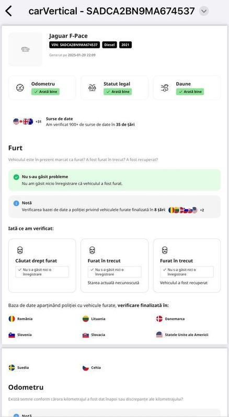Click the Odometru gauge icon

click(x=20, y=88)
